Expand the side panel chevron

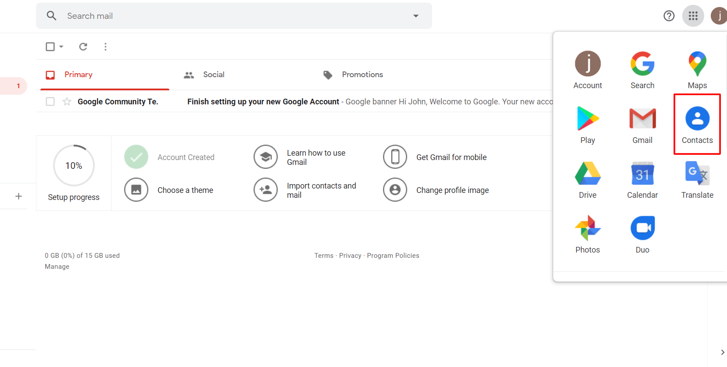(x=722, y=353)
